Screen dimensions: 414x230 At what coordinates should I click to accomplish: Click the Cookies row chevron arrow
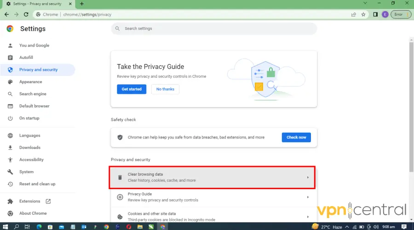point(308,217)
